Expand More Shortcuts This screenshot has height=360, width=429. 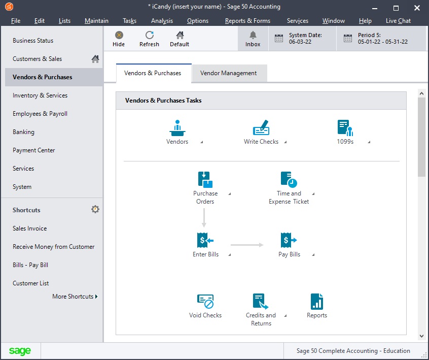click(x=75, y=297)
